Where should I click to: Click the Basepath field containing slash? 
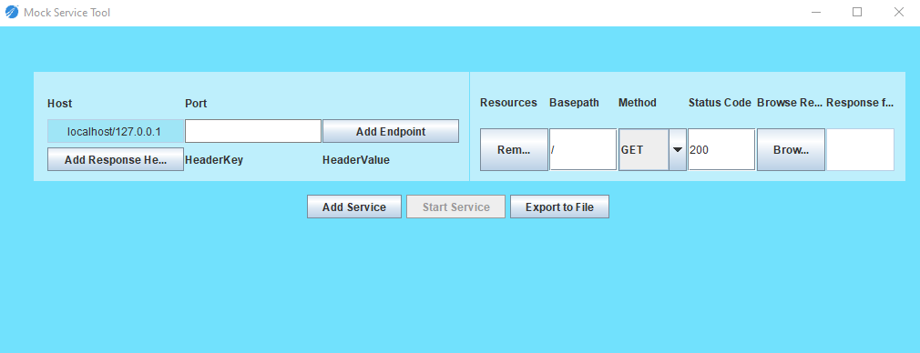(x=583, y=150)
